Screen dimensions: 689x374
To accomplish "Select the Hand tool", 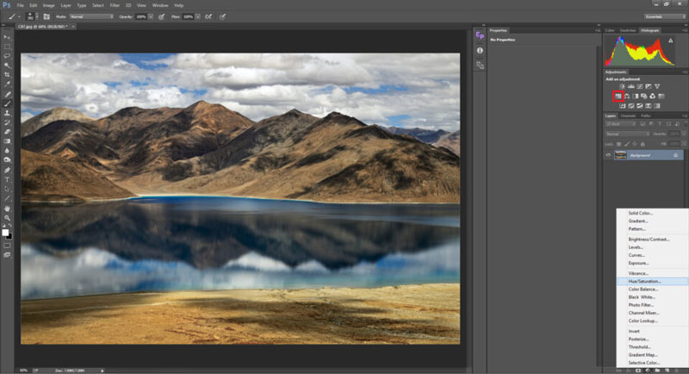I will pos(7,208).
